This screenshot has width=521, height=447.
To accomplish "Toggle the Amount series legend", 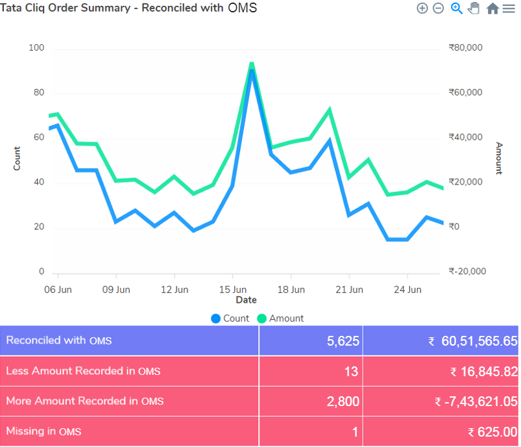I will tap(280, 318).
